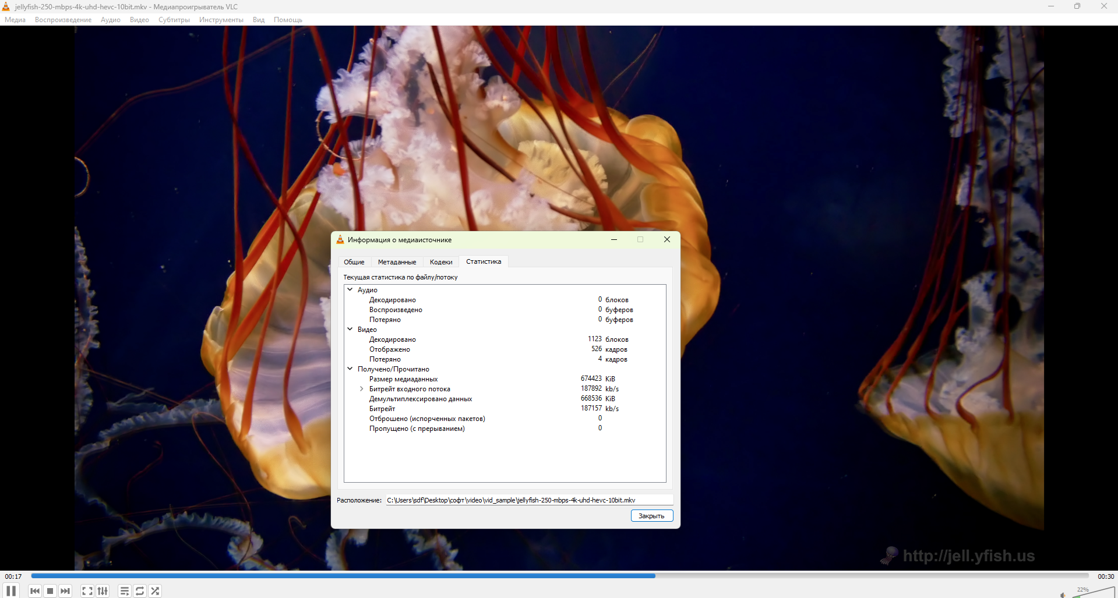This screenshot has width=1118, height=598.
Task: Select the Декодировано row under Видео
Action: coord(505,339)
